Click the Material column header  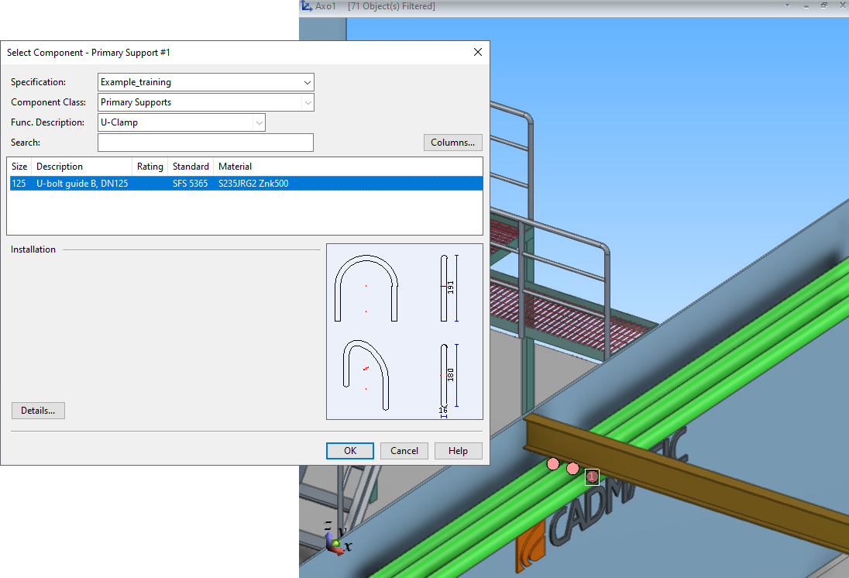(235, 167)
